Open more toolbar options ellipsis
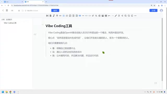Viewport: 167px width, 94px height. click(x=135, y=16)
